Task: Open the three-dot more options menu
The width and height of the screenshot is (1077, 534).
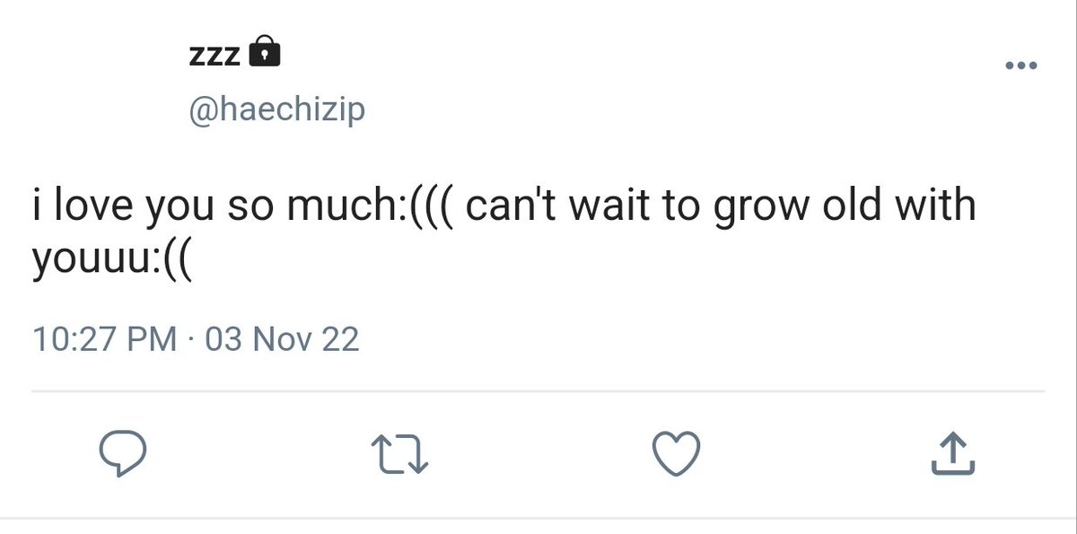Action: point(1020,66)
